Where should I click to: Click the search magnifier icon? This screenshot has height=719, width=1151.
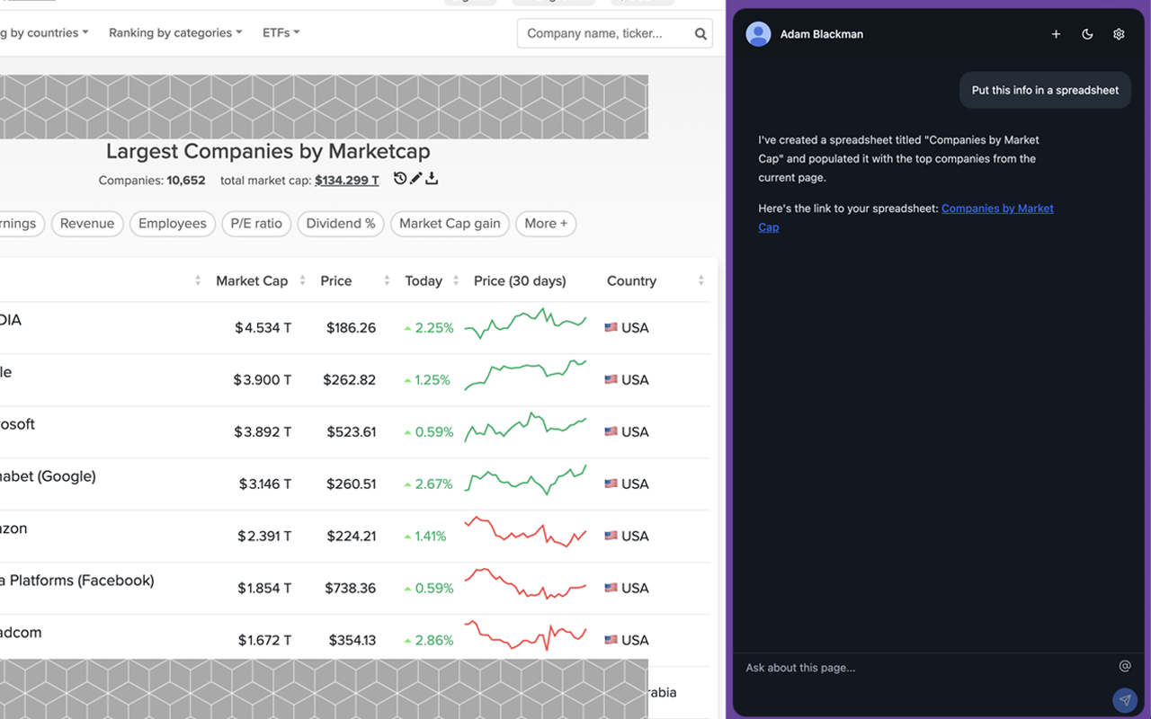[x=700, y=34]
